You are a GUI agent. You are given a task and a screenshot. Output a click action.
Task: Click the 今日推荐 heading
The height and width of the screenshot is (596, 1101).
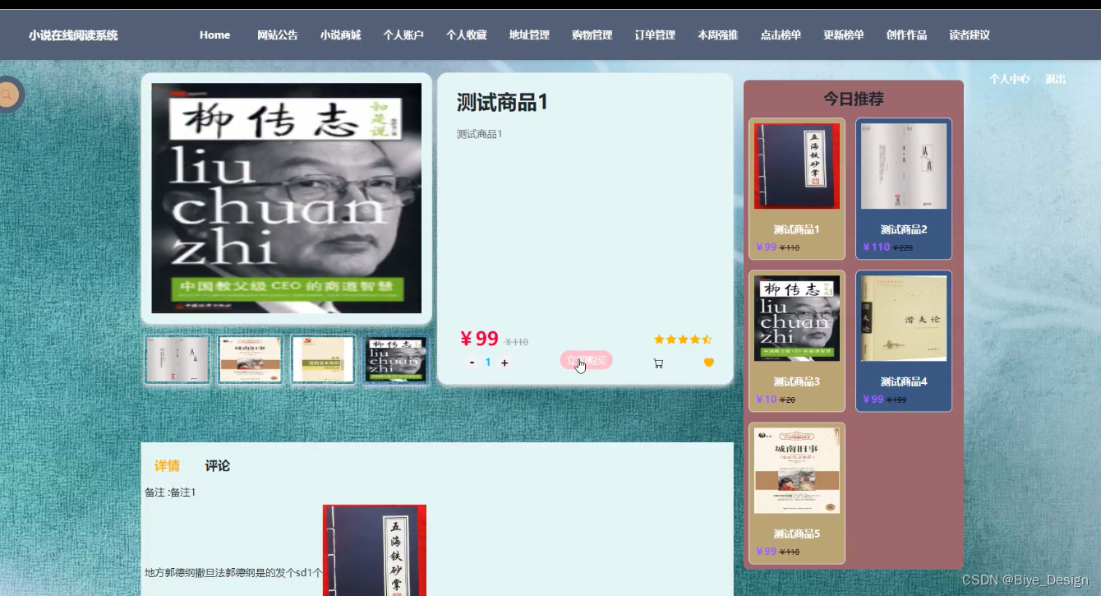[x=854, y=99]
